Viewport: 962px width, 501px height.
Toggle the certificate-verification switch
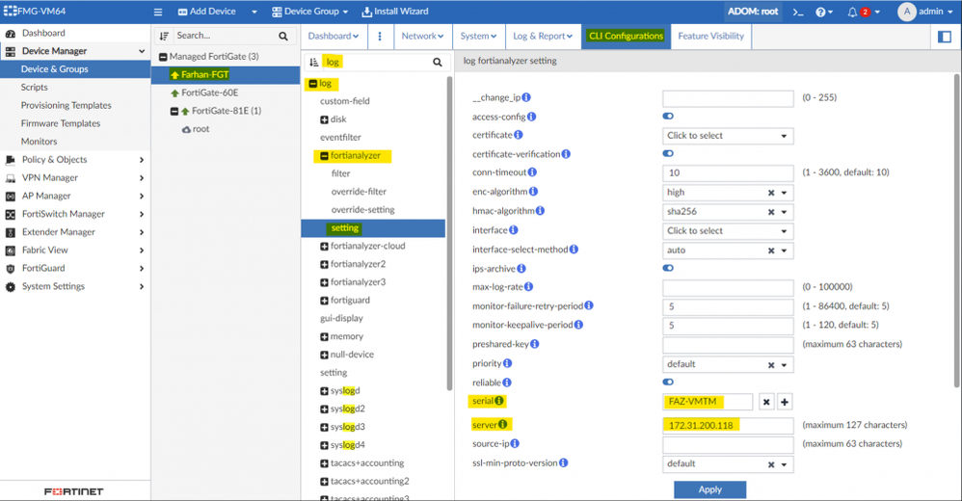click(x=668, y=153)
